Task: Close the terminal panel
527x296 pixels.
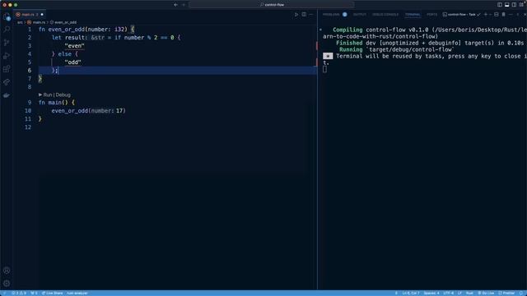Action: tap(525, 15)
